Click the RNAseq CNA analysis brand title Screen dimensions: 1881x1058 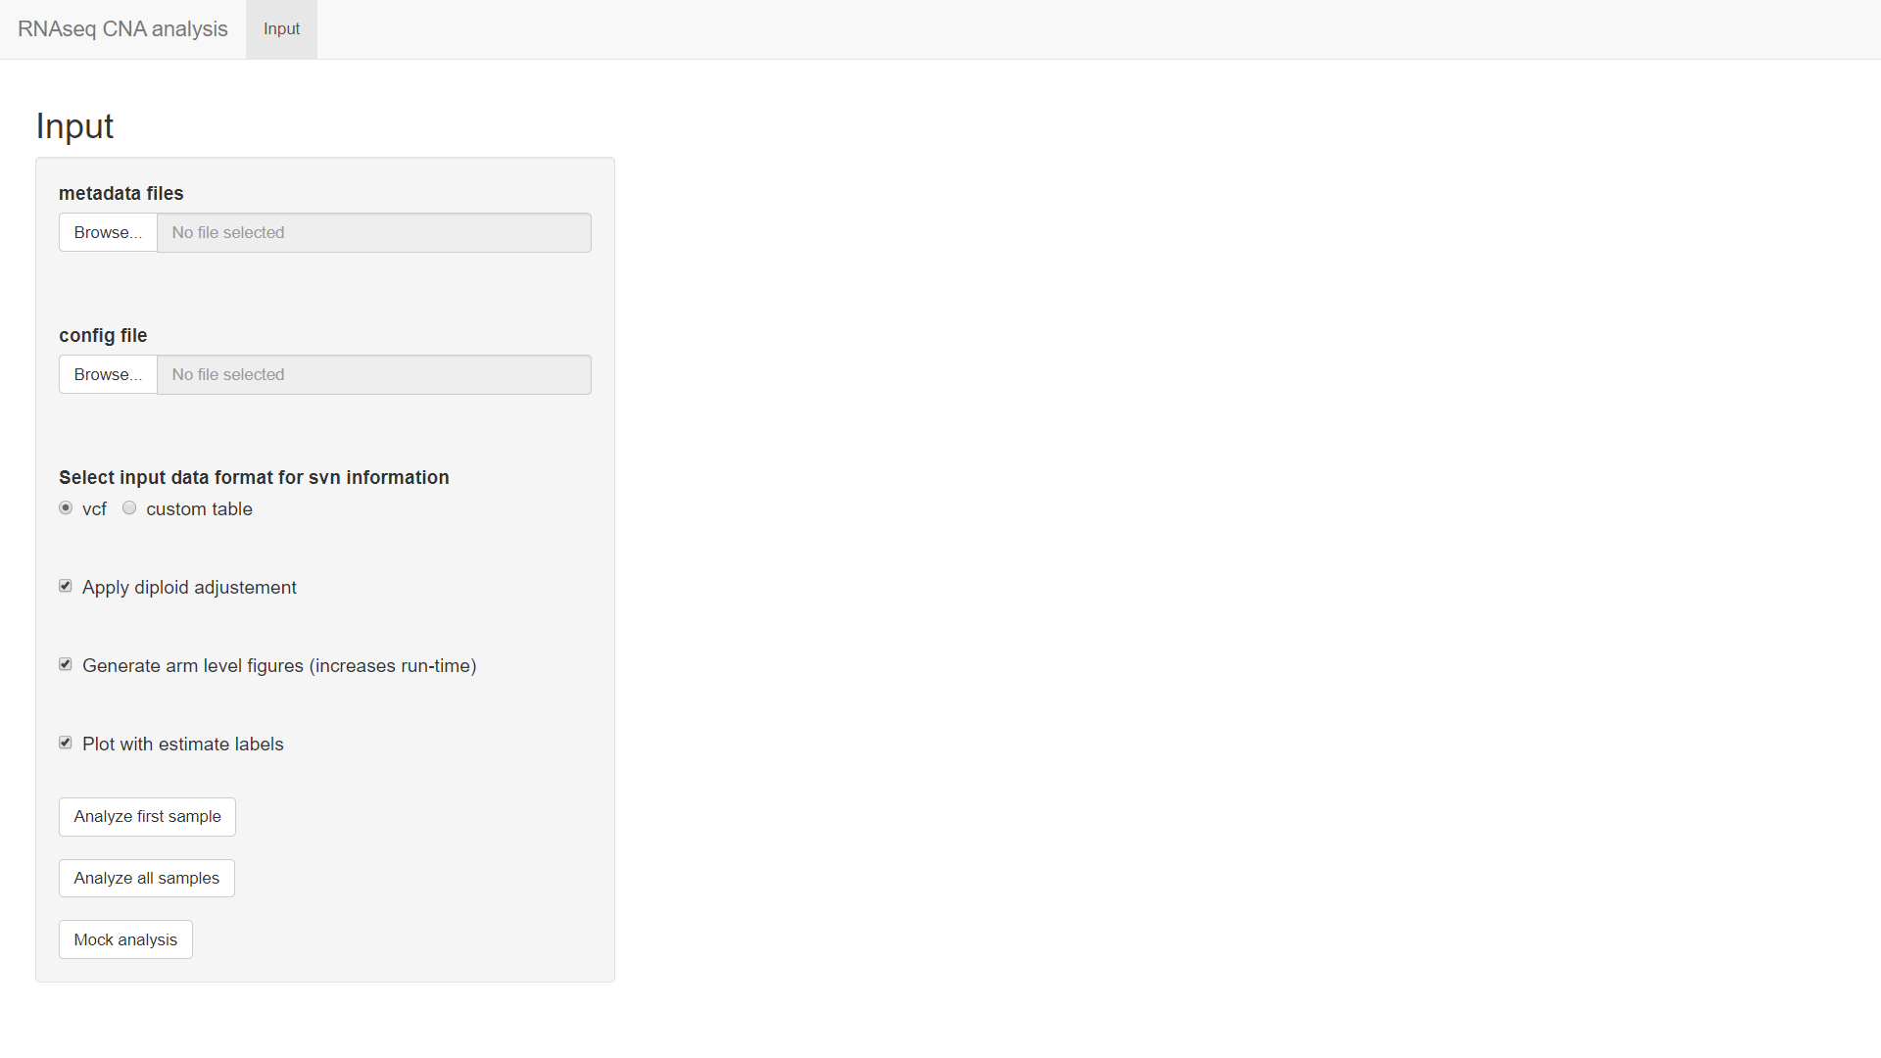coord(122,29)
